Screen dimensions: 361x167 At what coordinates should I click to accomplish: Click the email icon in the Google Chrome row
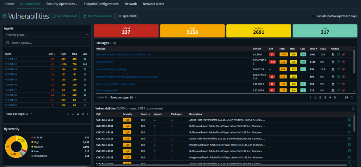tap(338, 62)
